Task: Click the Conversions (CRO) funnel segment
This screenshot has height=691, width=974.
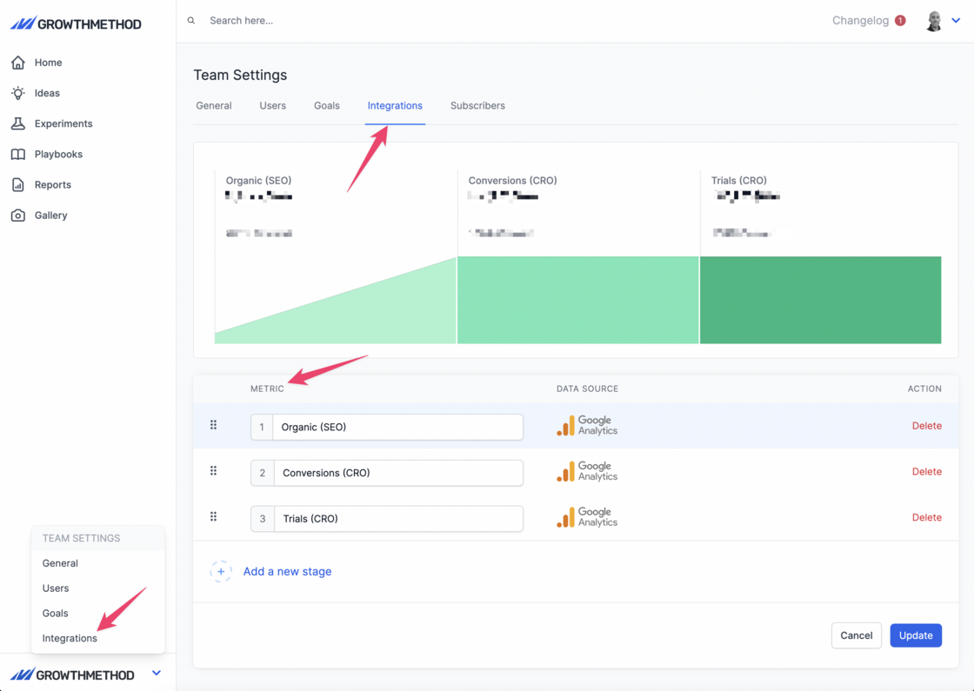Action: tap(578, 300)
